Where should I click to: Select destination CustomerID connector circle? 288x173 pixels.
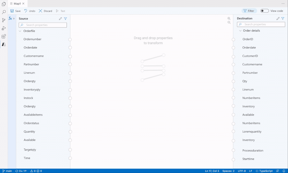(233, 57)
